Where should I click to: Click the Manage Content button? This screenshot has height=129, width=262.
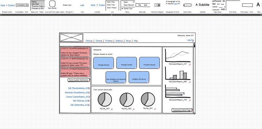point(127,63)
